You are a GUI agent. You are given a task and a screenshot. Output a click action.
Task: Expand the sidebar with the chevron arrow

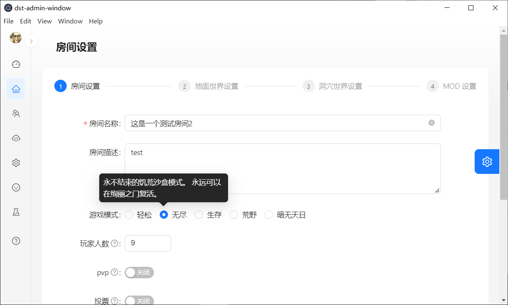[x=31, y=41]
